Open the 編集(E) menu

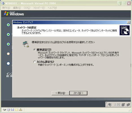click(17, 8)
